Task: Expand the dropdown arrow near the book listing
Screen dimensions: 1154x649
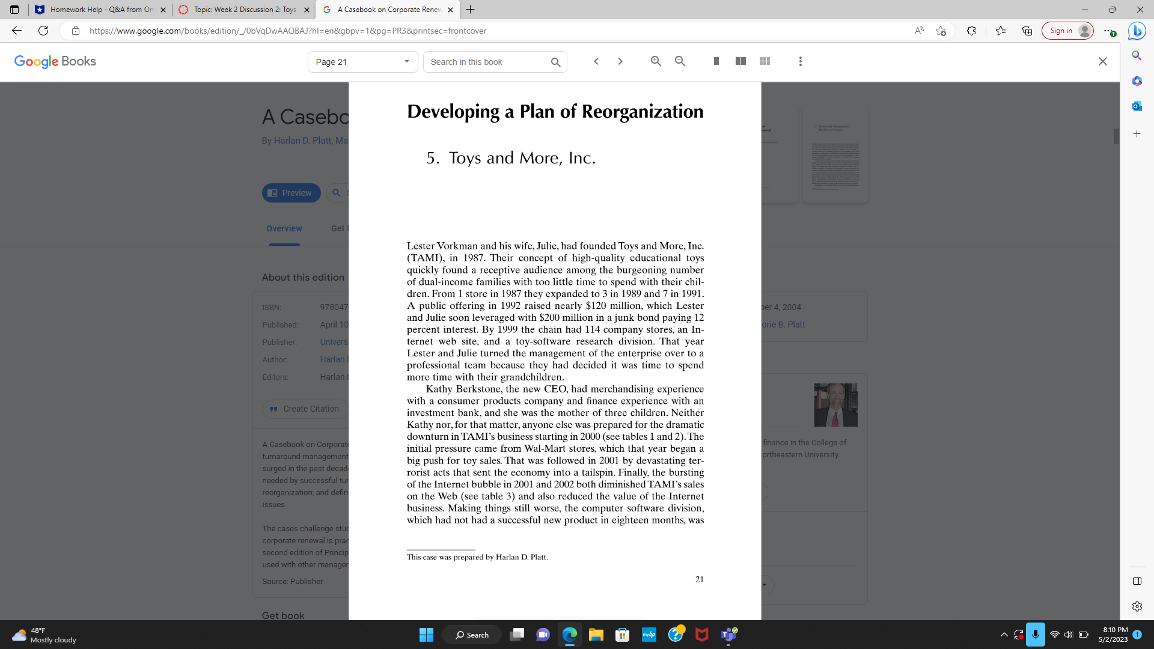Action: tap(763, 583)
